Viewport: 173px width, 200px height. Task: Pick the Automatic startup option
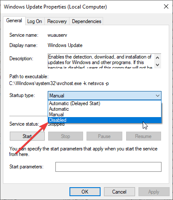(105, 109)
